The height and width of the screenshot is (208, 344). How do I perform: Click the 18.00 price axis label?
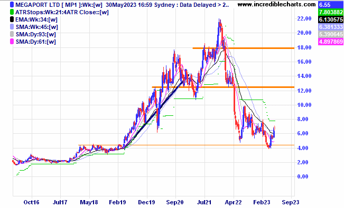coord(304,47)
